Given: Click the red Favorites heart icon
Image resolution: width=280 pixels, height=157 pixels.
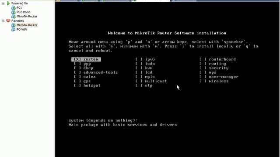Looking at the screenshot, I should click(8, 20).
